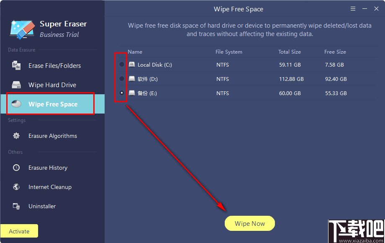This screenshot has width=385, height=243.
Task: Click the Local Disk (C:) name
Action: [155, 65]
